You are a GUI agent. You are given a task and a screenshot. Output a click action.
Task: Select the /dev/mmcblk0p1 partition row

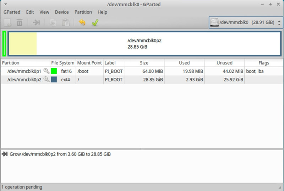tap(142, 71)
